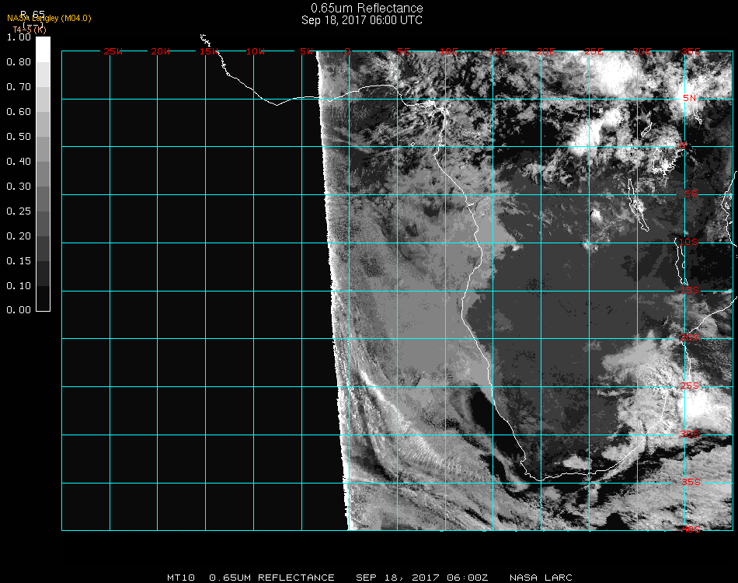This screenshot has height=583, width=738.
Task: Click the "NASA LARC" footer text
Action: pyautogui.click(x=541, y=578)
